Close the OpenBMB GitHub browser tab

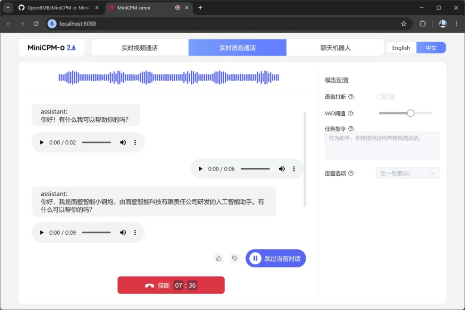coord(97,8)
